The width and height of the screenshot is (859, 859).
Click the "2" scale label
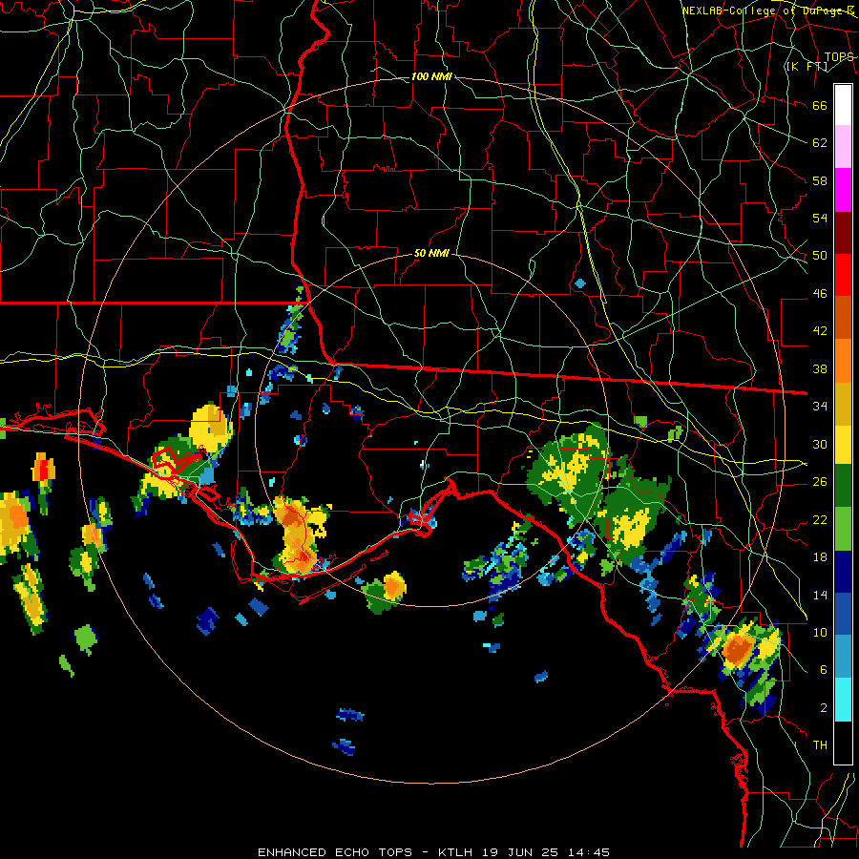824,707
